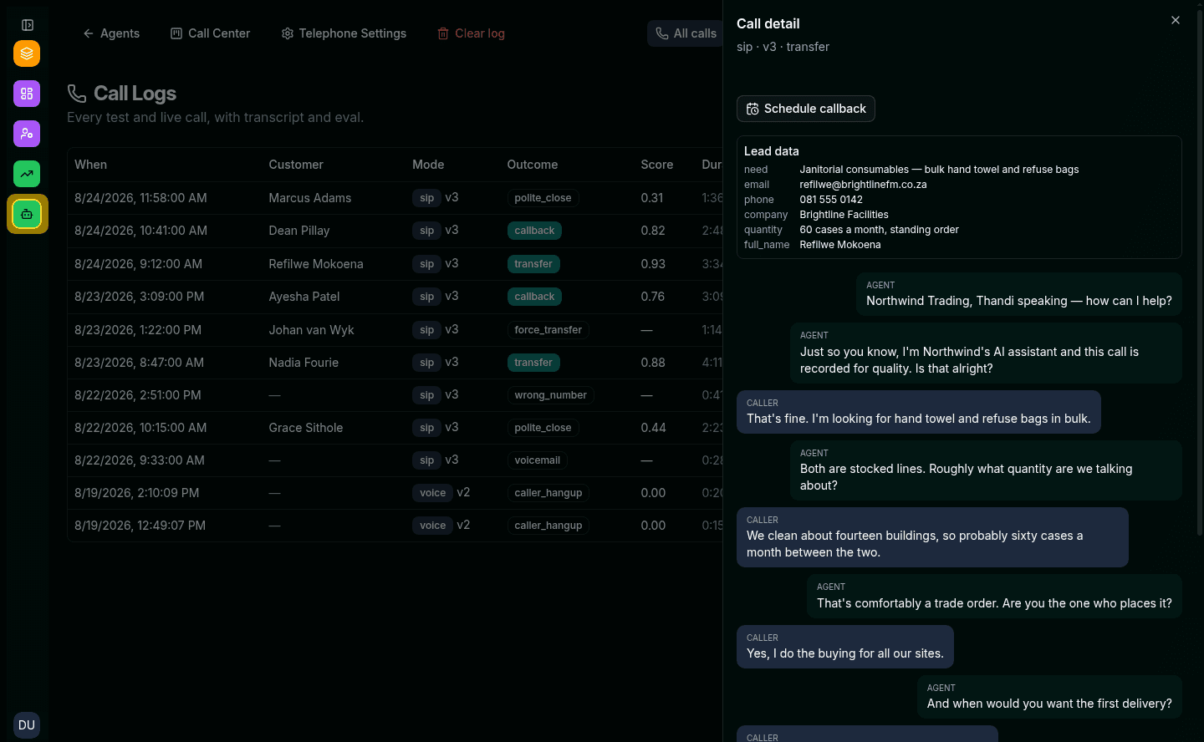Click the quantity value 60 cases a month
The width and height of the screenshot is (1204, 742).
pos(879,230)
